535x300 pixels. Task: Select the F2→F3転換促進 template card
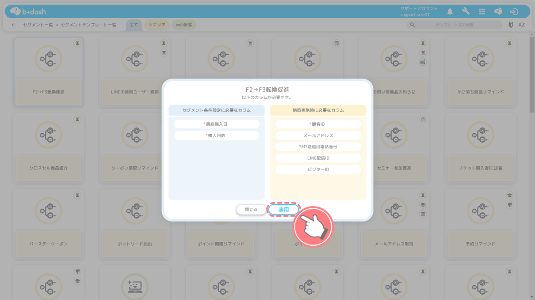(49, 72)
